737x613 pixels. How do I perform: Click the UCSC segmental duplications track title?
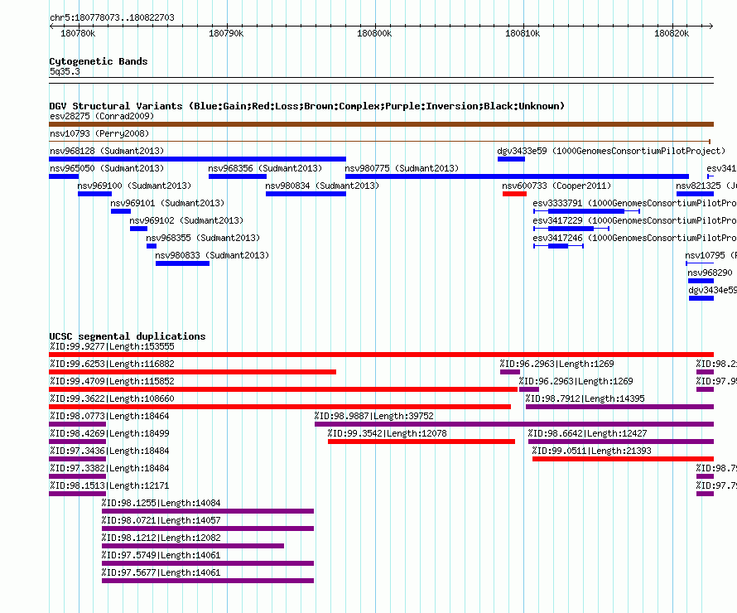128,336
